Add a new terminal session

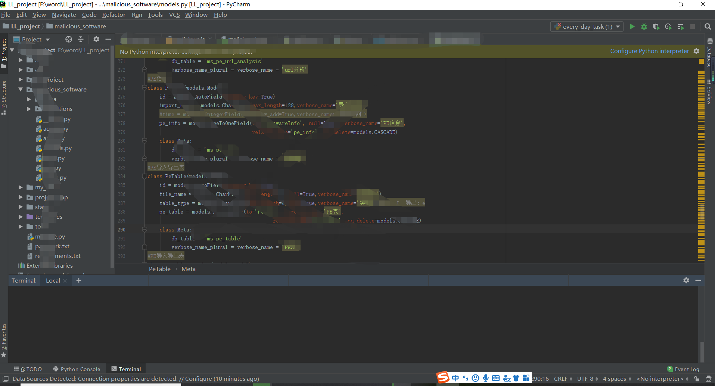(x=79, y=280)
